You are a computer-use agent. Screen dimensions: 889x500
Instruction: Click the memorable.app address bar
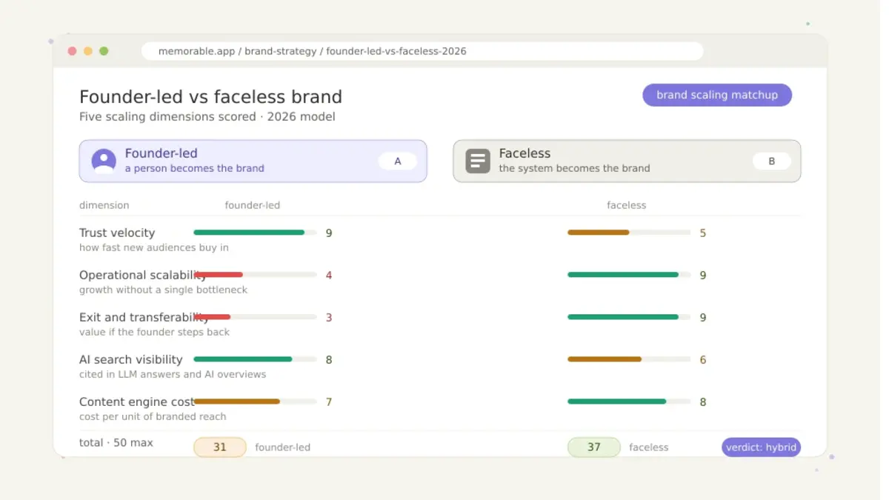422,51
